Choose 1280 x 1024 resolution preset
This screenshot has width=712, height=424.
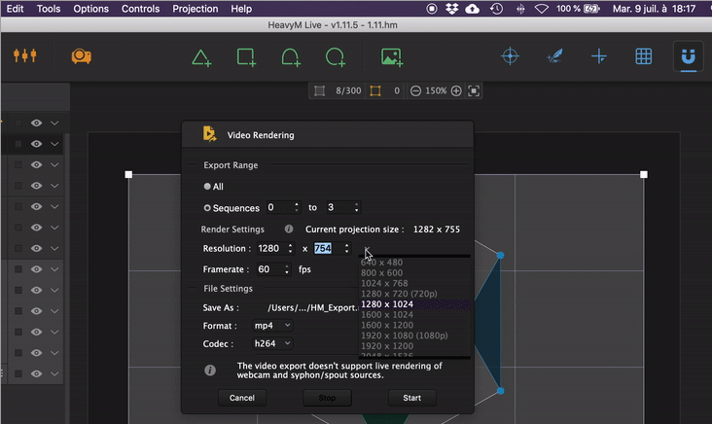(414, 304)
